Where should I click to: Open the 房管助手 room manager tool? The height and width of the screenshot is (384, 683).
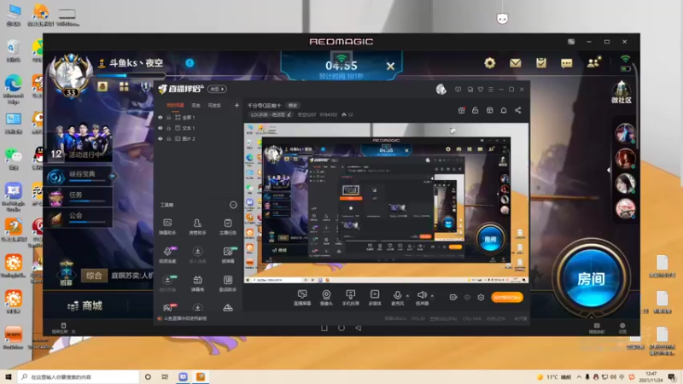click(197, 226)
